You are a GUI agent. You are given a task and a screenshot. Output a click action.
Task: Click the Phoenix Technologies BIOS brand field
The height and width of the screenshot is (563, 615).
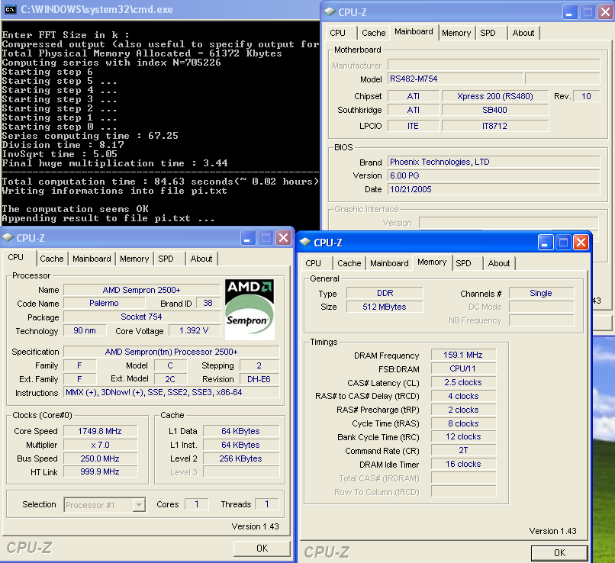[494, 162]
